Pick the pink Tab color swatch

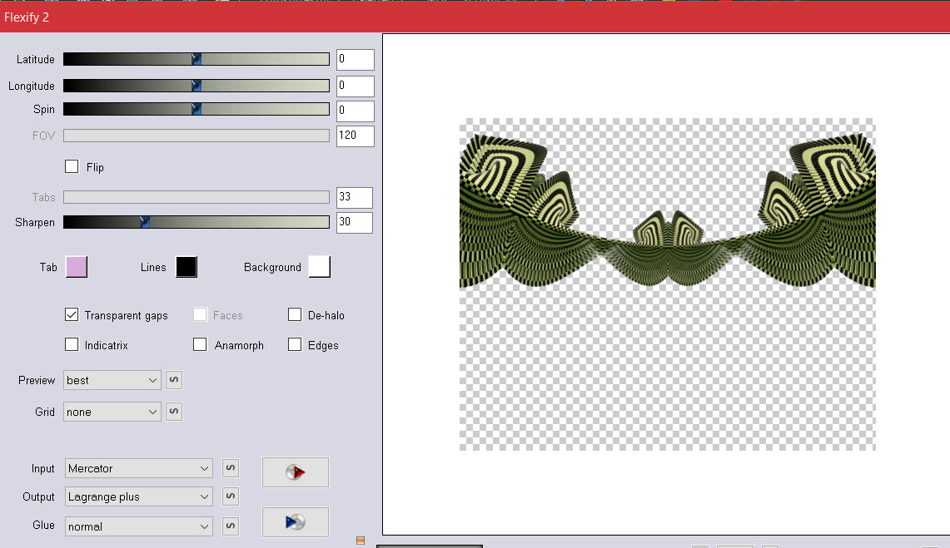point(76,267)
